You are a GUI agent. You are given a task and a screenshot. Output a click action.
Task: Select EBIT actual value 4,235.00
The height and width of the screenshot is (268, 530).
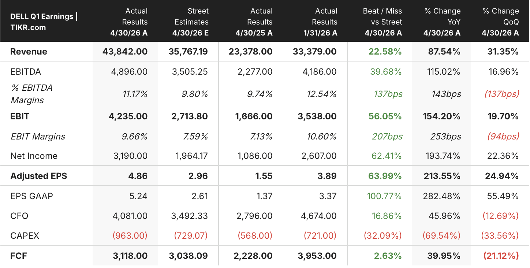[128, 116]
